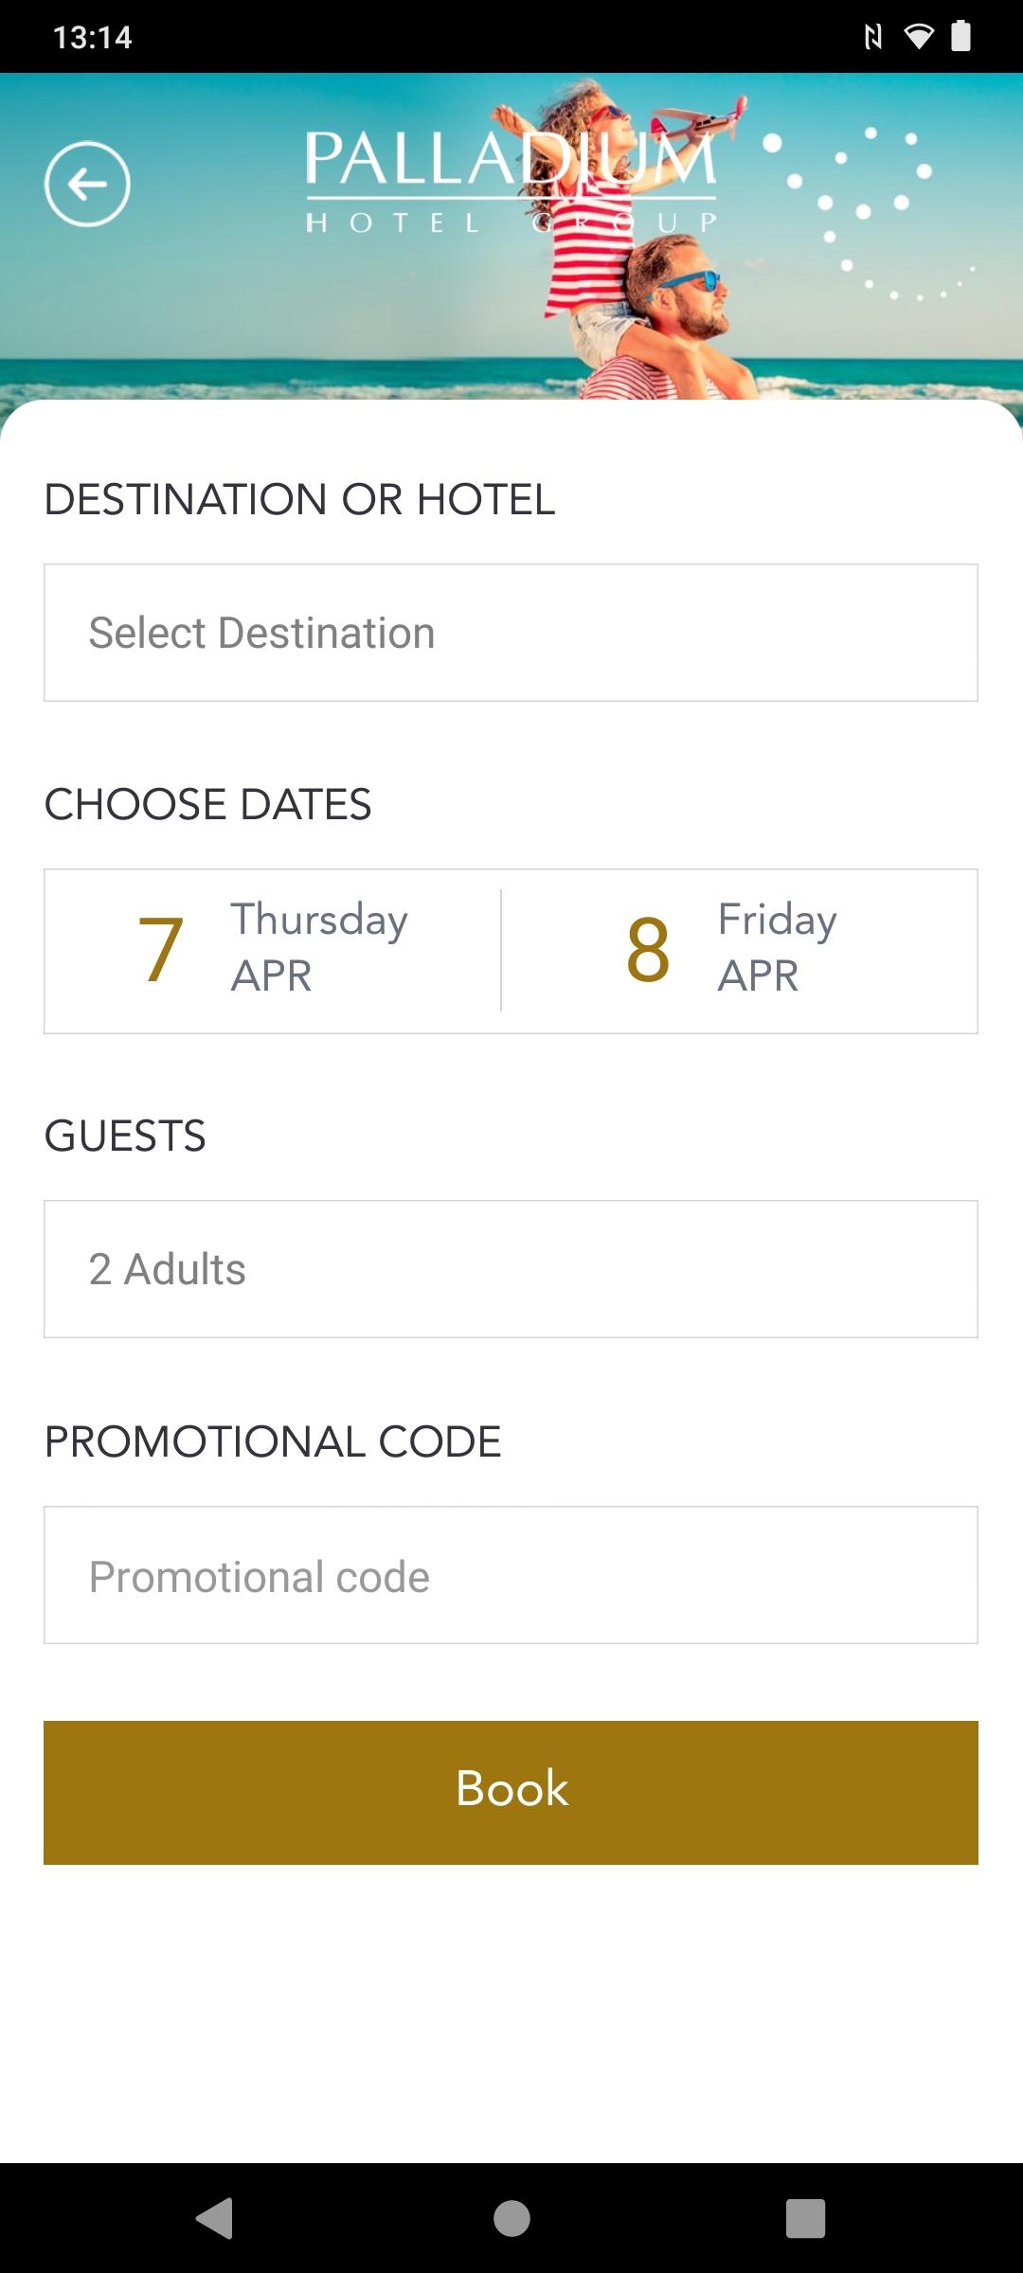
Task: Tap the battery status icon
Action: pyautogui.click(x=960, y=36)
